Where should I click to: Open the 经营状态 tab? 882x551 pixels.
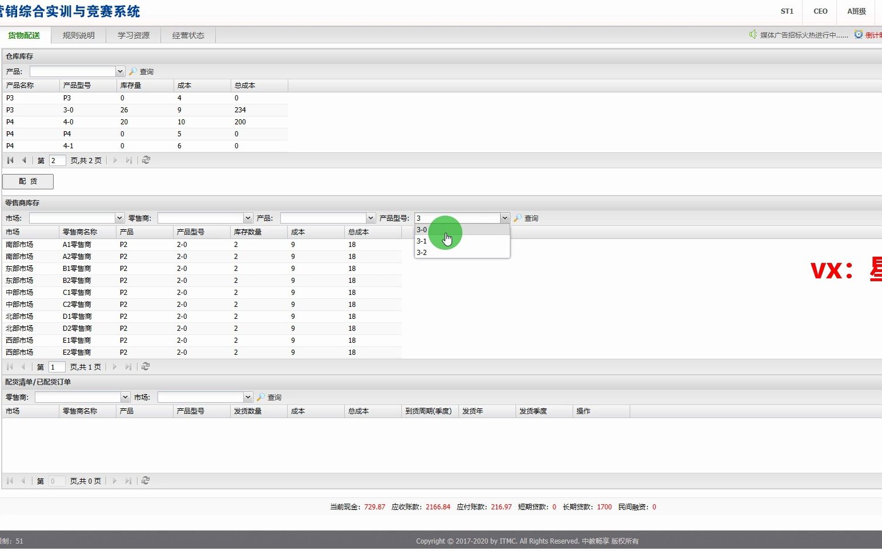[188, 35]
